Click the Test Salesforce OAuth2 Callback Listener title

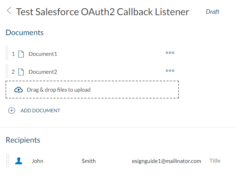[x=103, y=12]
